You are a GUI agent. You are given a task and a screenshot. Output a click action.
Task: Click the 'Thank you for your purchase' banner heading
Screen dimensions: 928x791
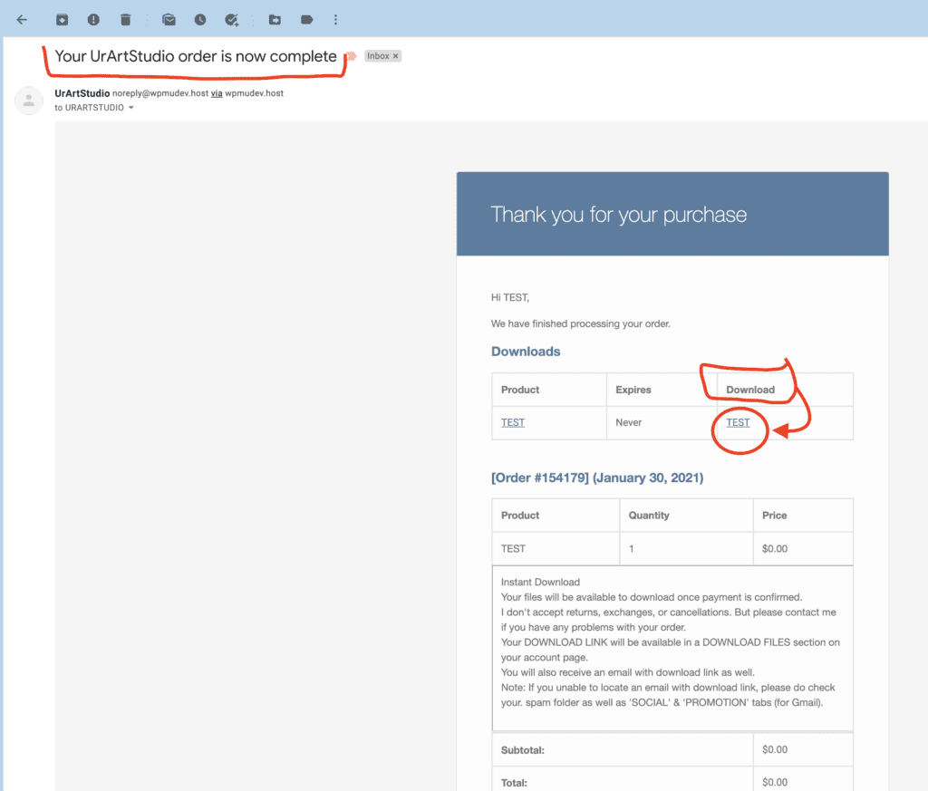pyautogui.click(x=618, y=214)
